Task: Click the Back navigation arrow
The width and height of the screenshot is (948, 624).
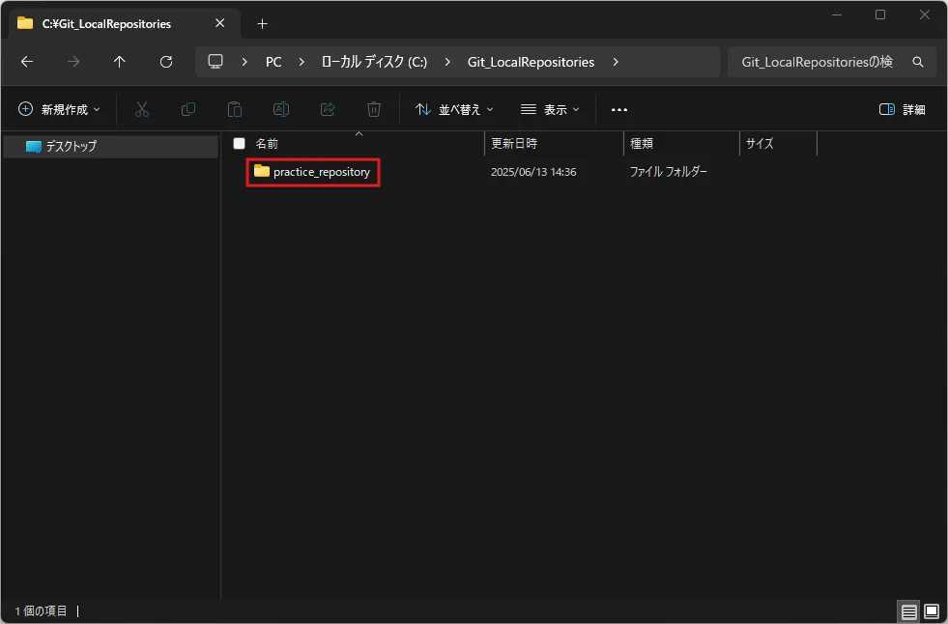Action: point(27,62)
